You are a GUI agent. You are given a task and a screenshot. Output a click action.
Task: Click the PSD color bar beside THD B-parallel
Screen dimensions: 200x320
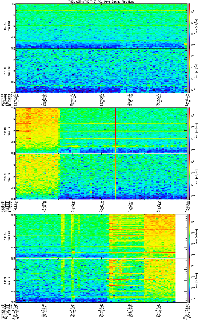point(190,176)
